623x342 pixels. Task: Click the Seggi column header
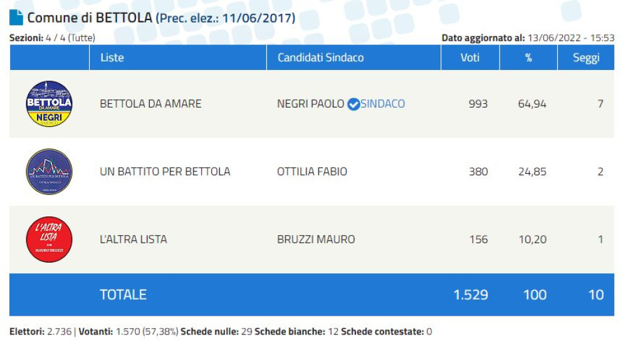586,58
